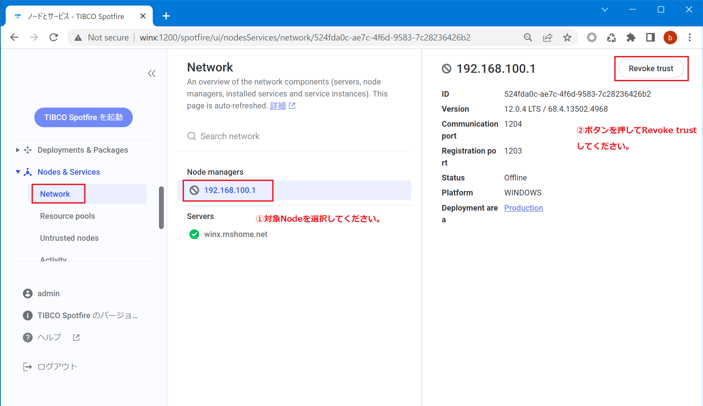Click external link icon next to ヘルプ
This screenshot has width=703, height=406.
click(76, 337)
